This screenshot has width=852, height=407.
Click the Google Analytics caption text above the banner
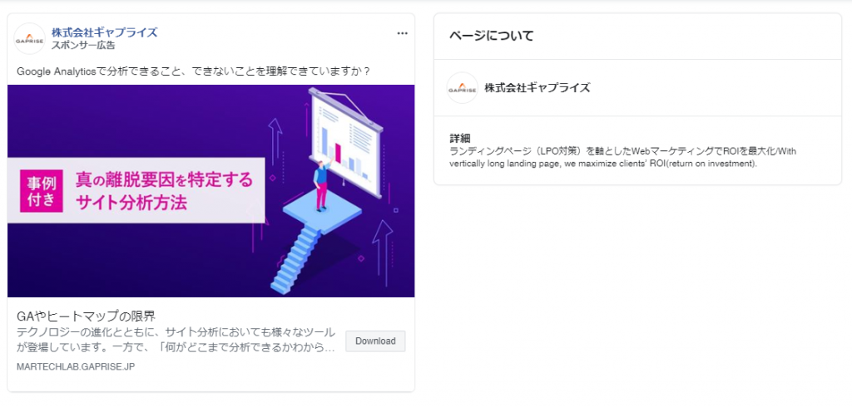(x=193, y=71)
